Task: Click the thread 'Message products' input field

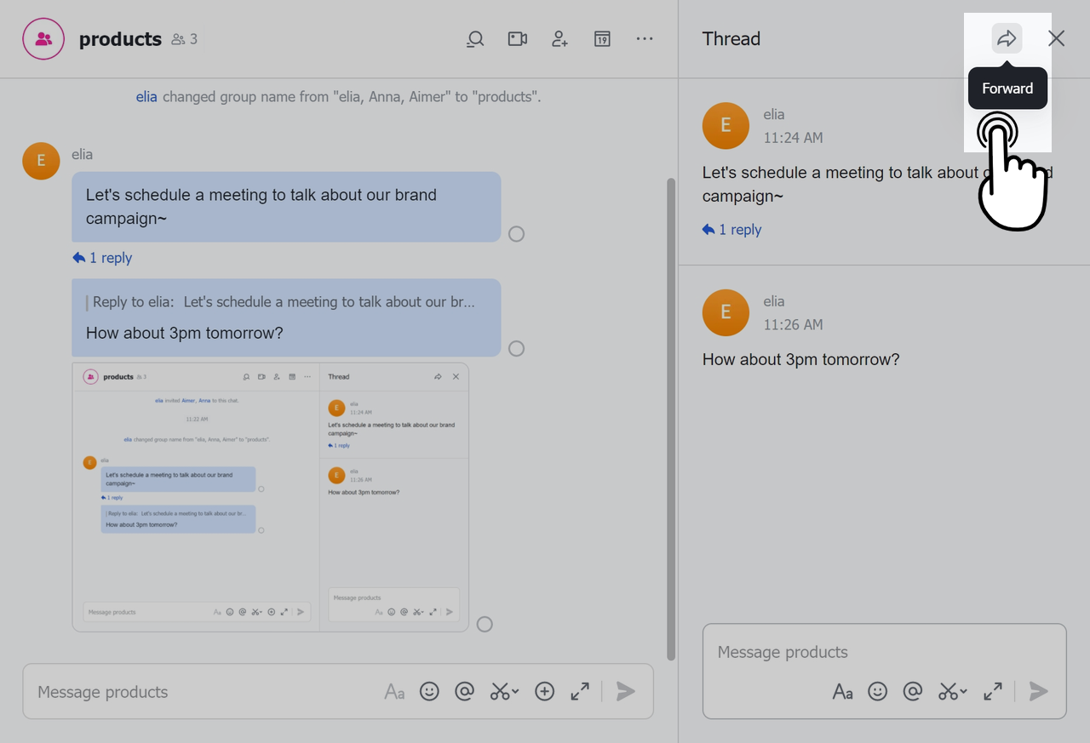Action: click(883, 652)
